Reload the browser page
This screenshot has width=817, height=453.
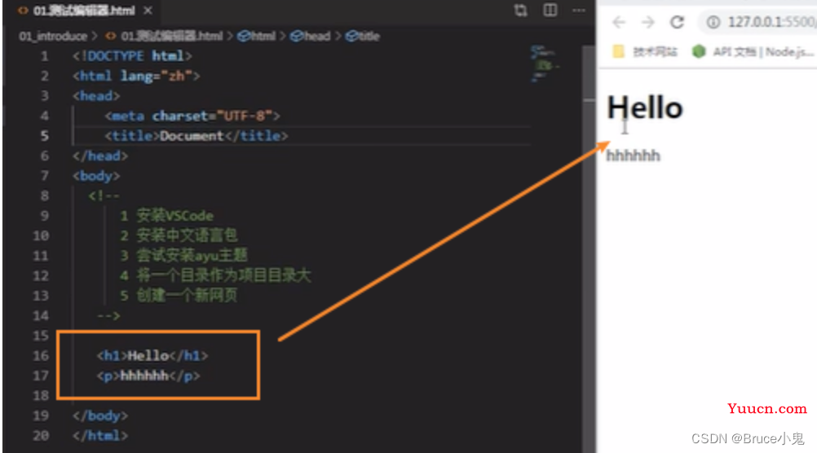pos(677,22)
